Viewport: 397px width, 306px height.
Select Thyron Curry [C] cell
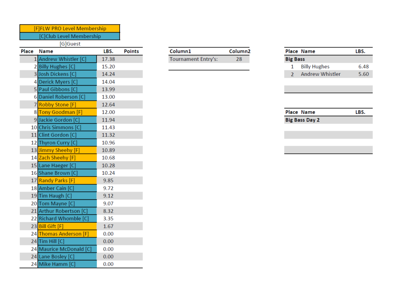(67, 143)
